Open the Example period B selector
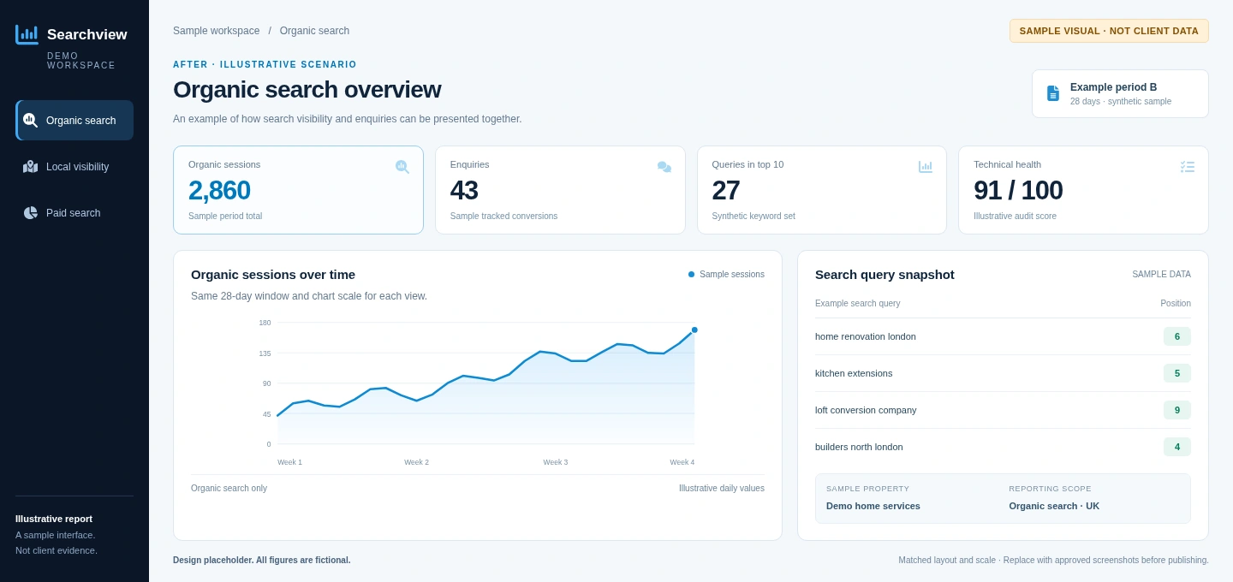Screen dimensions: 1233x582 click(1120, 93)
